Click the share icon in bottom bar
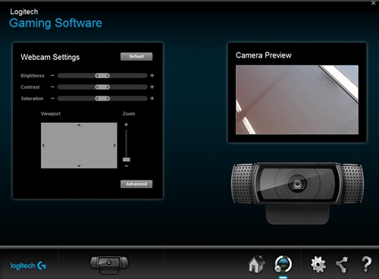This screenshot has width=379, height=279. [342, 265]
